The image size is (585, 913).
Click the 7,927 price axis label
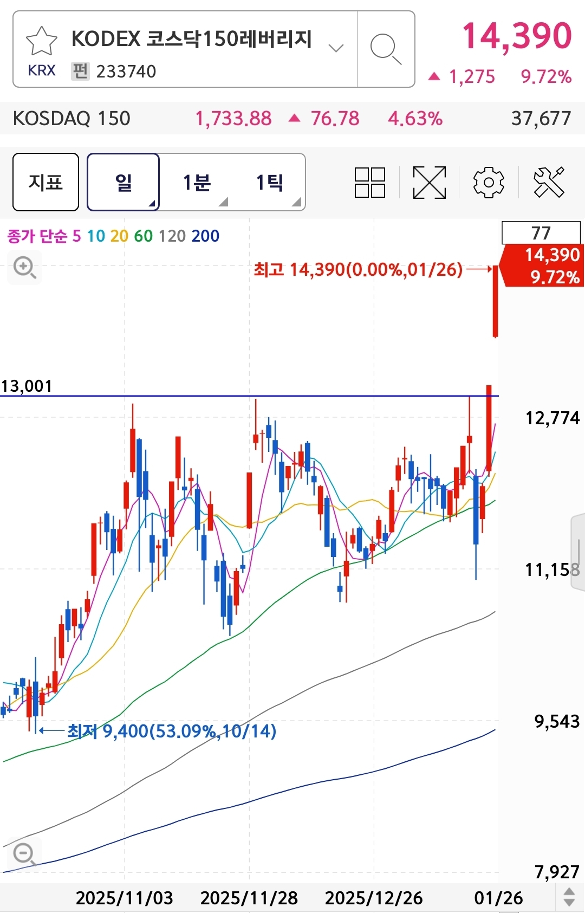click(x=557, y=872)
